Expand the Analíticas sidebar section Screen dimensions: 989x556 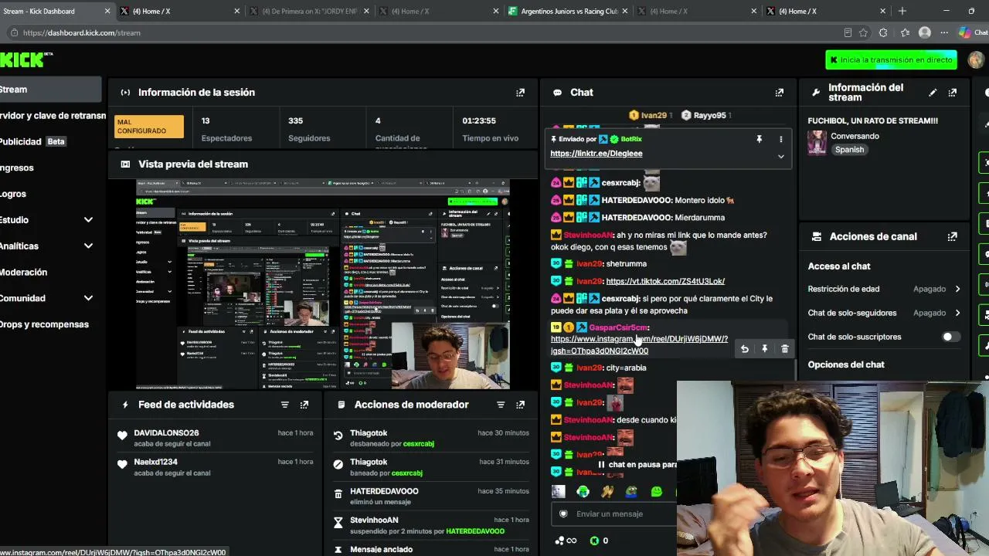click(88, 246)
